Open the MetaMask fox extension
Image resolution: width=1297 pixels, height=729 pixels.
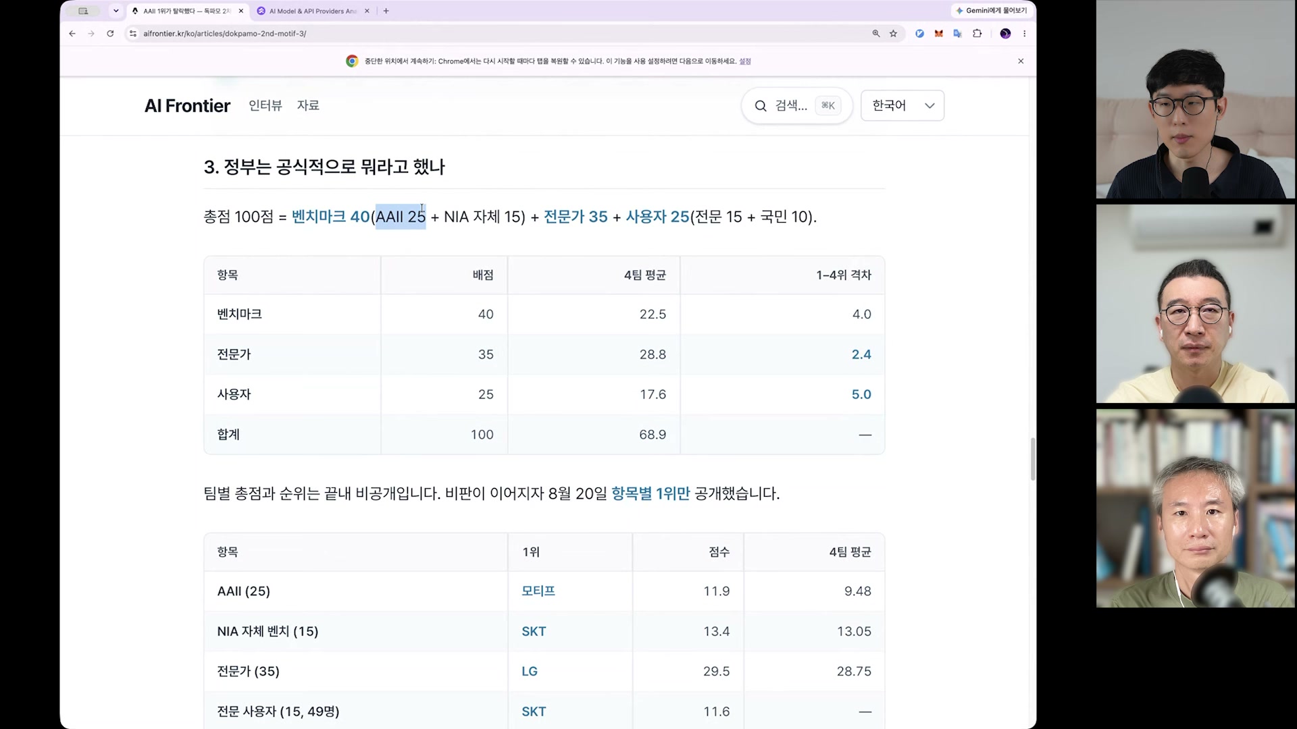[x=939, y=33]
